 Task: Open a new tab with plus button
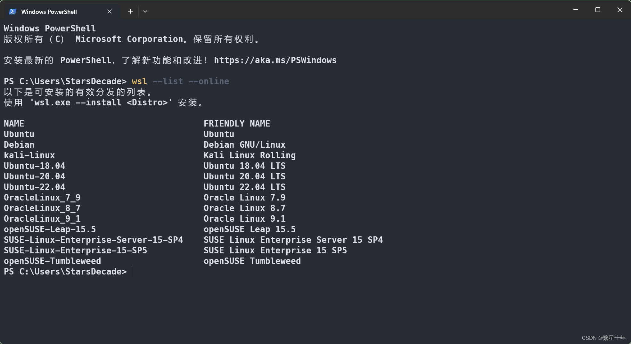[x=130, y=12]
